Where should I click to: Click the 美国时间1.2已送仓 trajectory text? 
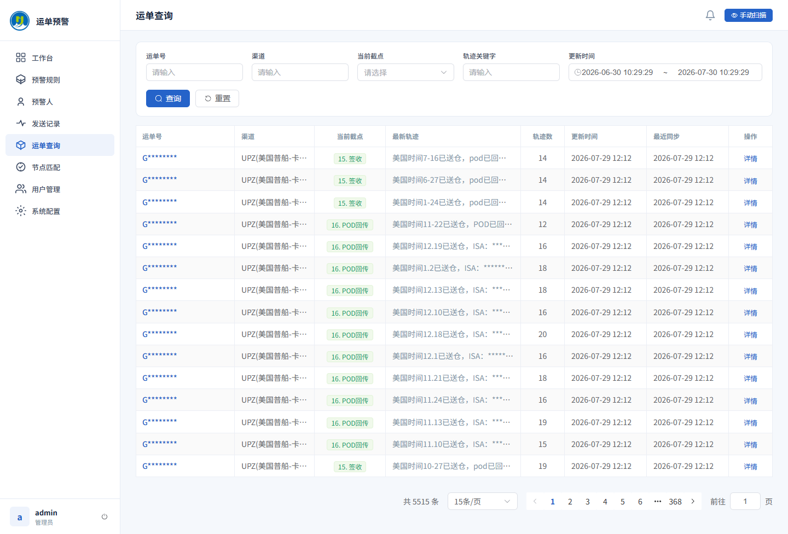pyautogui.click(x=453, y=268)
